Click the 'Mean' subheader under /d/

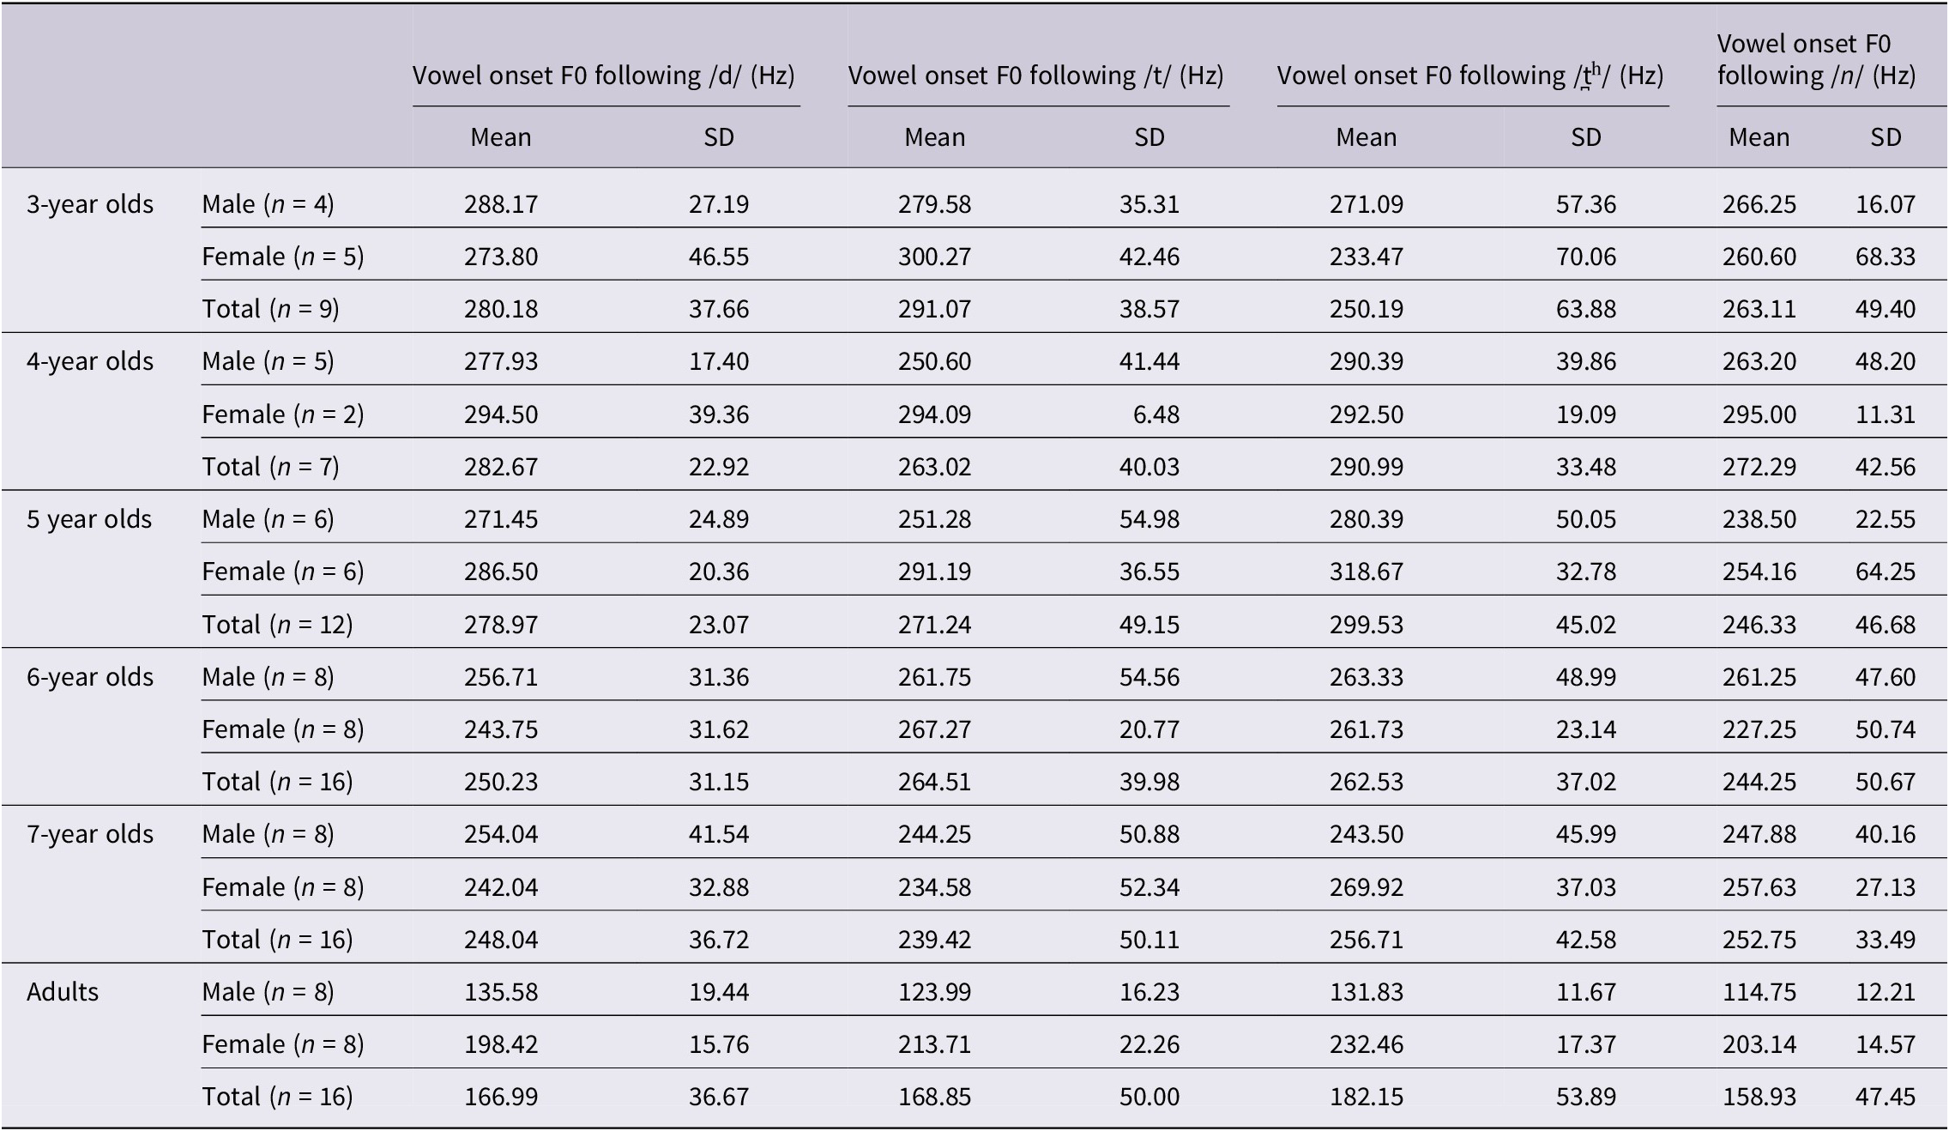click(501, 137)
